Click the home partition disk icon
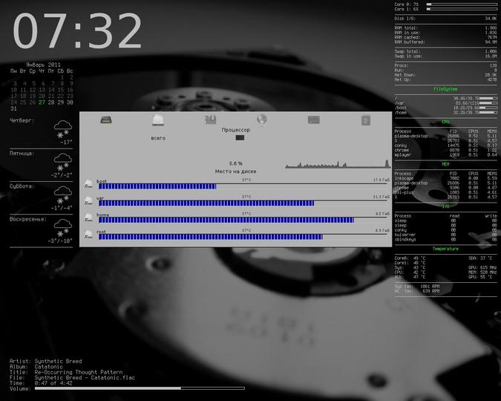Viewport: 501px width, 401px height. [88, 218]
